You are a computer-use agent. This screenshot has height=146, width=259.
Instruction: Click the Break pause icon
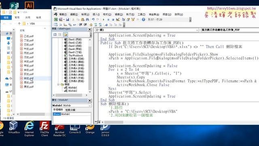click(108, 19)
